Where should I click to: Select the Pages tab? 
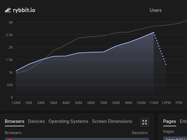click(170, 121)
